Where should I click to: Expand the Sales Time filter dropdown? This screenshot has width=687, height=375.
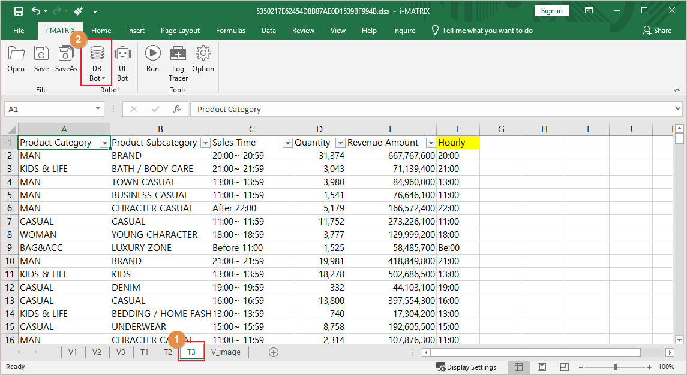[x=286, y=143]
